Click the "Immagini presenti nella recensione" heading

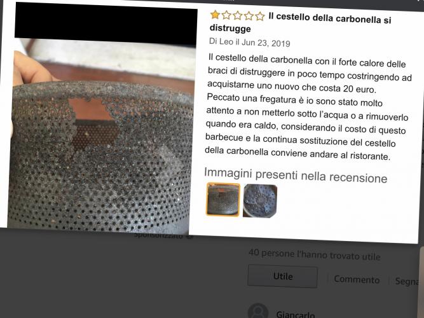click(296, 176)
